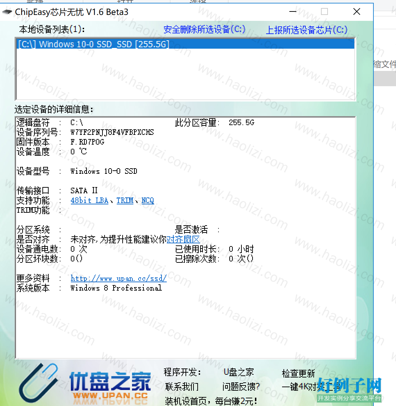Click the device model Windows 10-0 SSD
Viewport: 396px width, 406px height.
[104, 171]
